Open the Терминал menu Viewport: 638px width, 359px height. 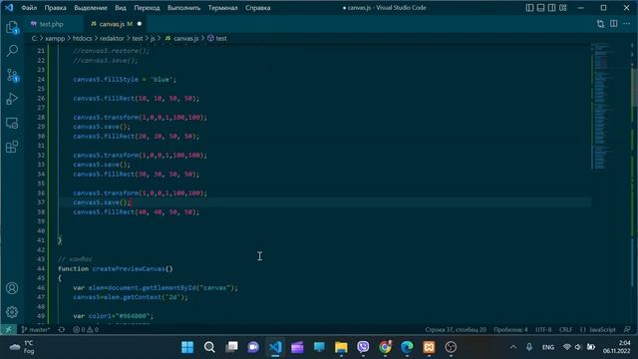coord(223,8)
